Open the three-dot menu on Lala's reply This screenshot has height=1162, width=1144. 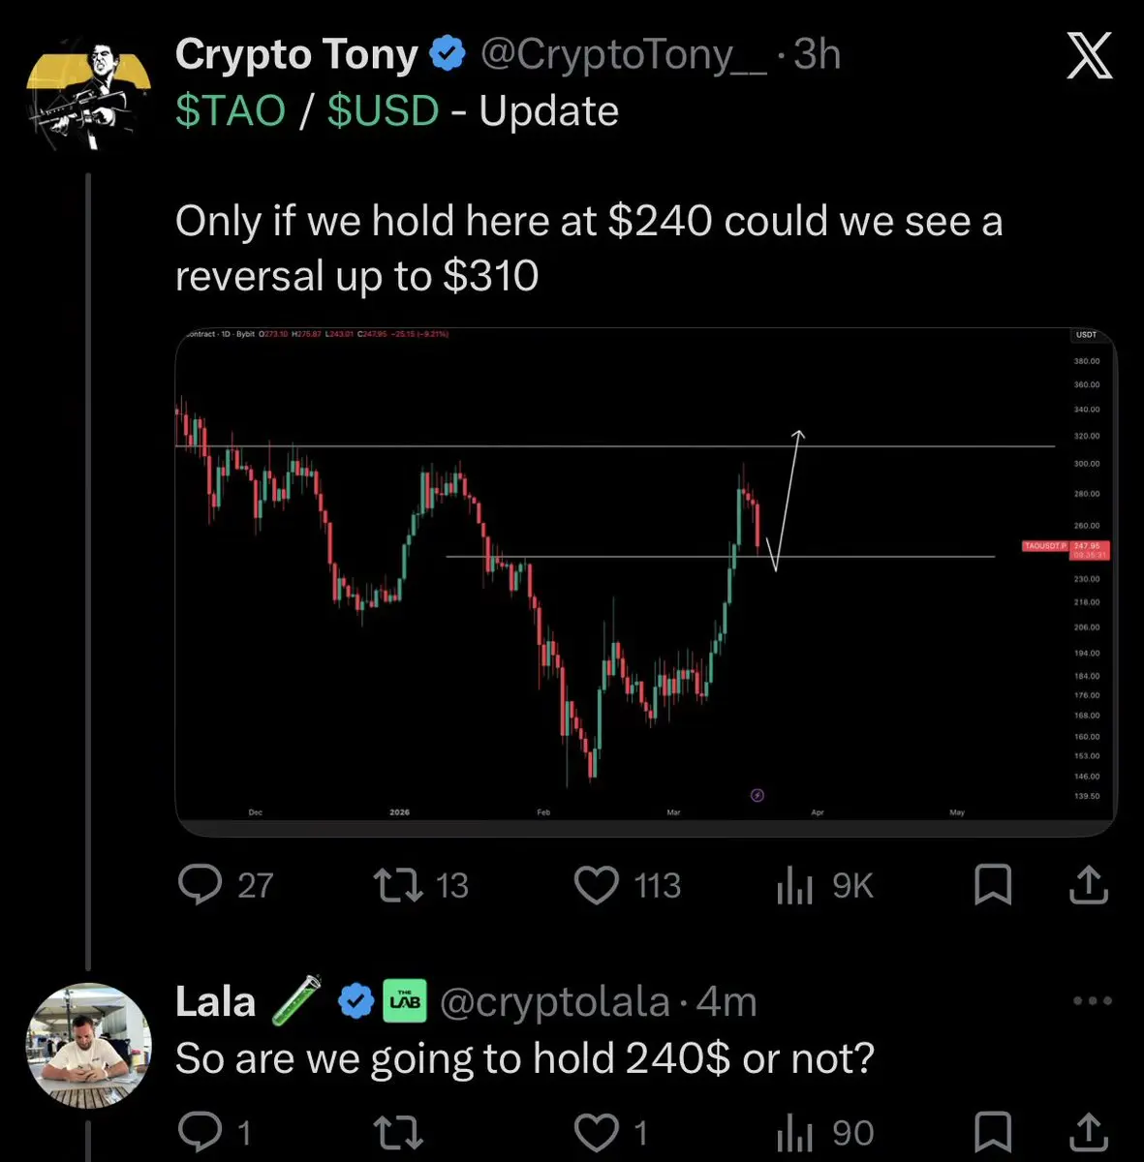pos(1093,1001)
